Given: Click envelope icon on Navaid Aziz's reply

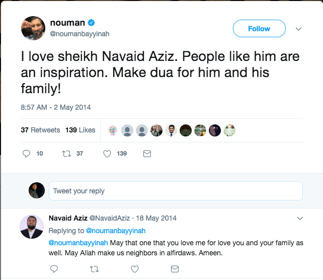Looking at the screenshot, I should click(175, 270).
